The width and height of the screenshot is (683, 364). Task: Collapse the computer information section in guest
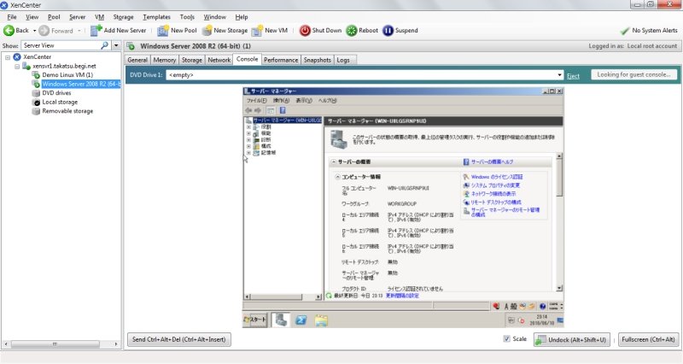pos(337,177)
